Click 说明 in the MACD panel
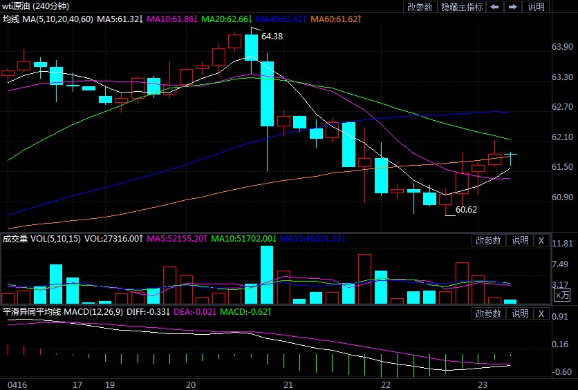The image size is (578, 390). click(520, 313)
